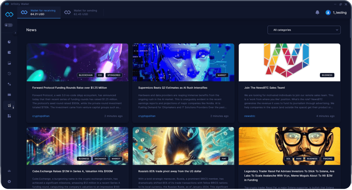The height and width of the screenshot is (190, 352).
Task: Open Russia's 85% trade pivot headline
Action: tap(170, 171)
